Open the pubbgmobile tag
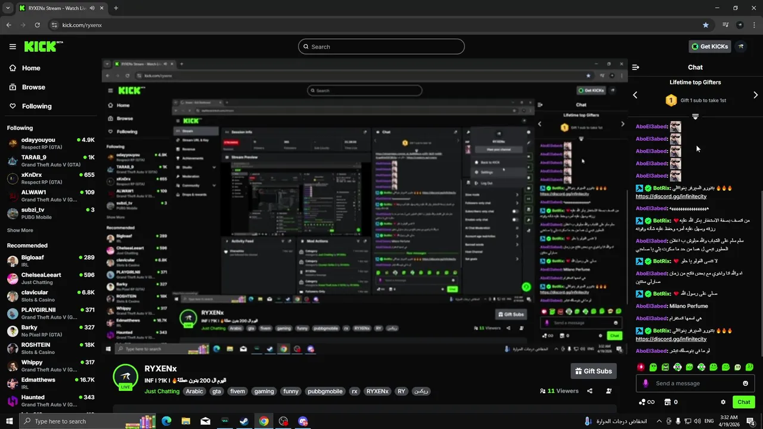This screenshot has width=763, height=429. tap(325, 391)
